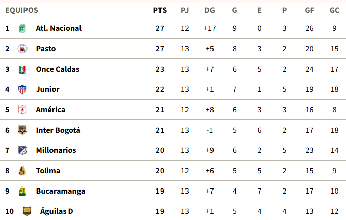The height and width of the screenshot is (220, 346).
Task: Click the EQUIPOS column header
Action: pos(21,10)
